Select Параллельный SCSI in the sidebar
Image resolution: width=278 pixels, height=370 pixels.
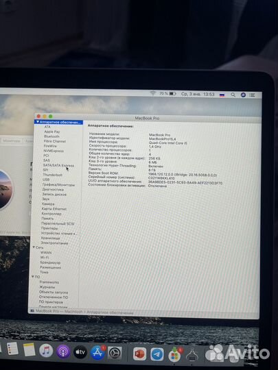click(58, 223)
